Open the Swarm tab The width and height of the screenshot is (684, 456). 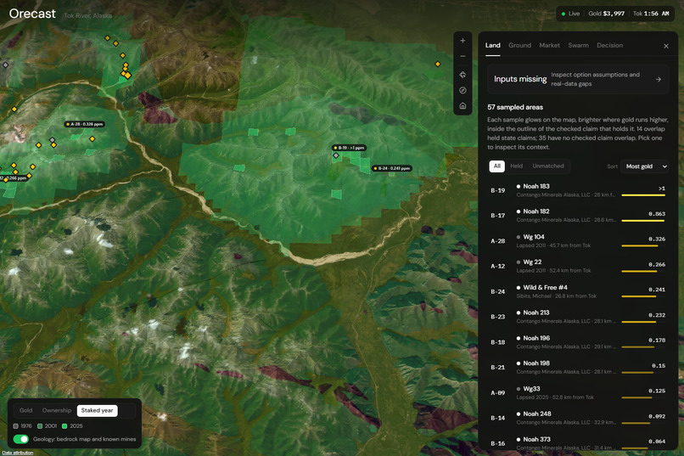click(x=578, y=45)
